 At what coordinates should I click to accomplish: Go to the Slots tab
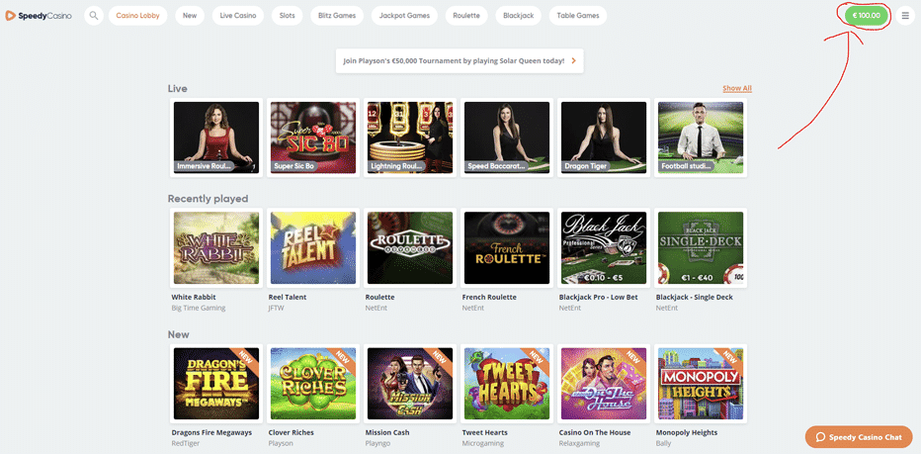[x=288, y=16]
